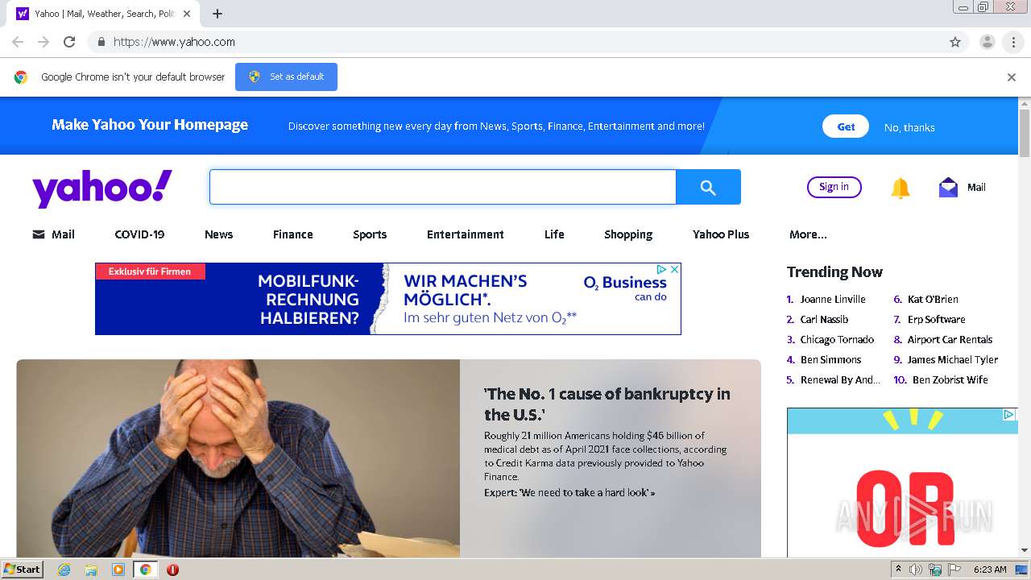Image resolution: width=1031 pixels, height=580 pixels.
Task: Open the COVID-19 navigation item
Action: (x=139, y=234)
